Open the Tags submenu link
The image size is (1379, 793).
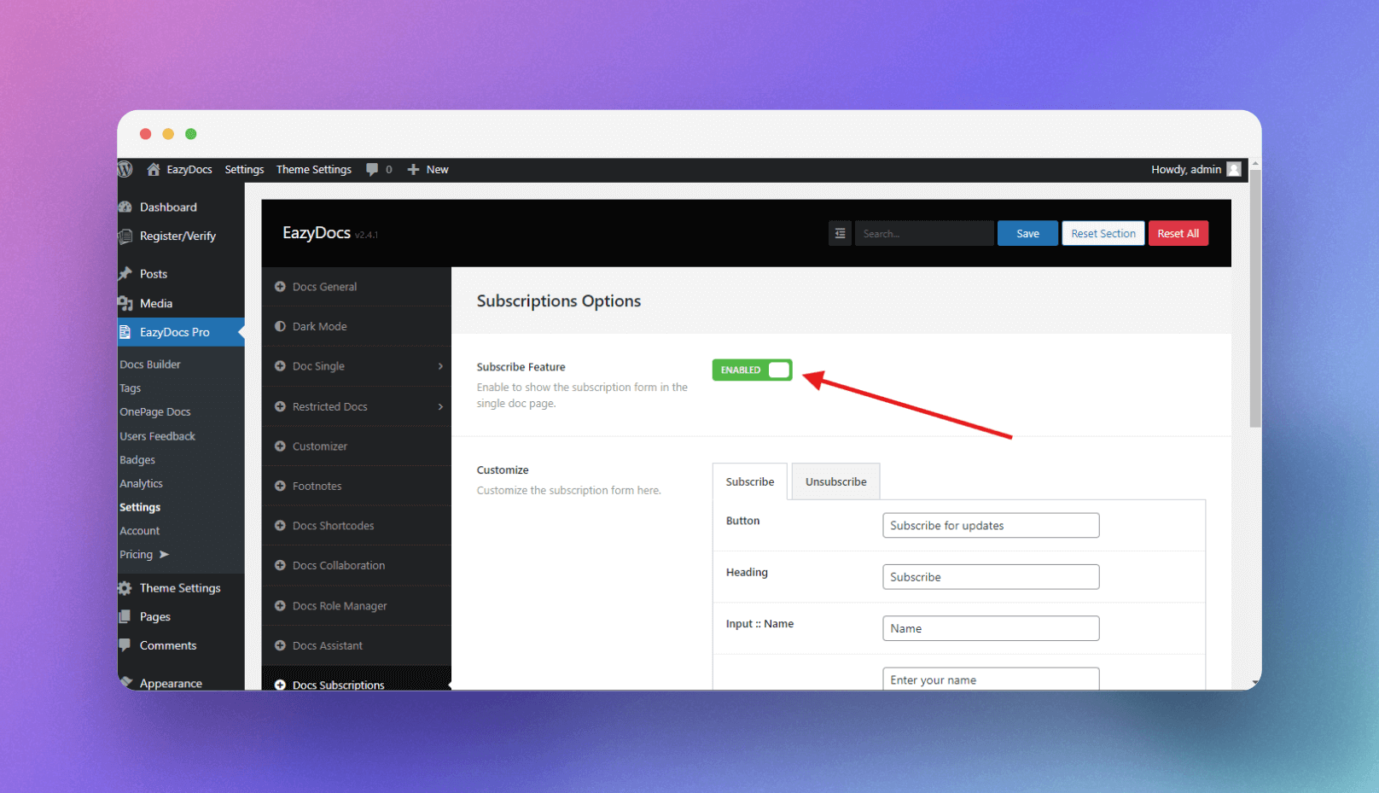tap(130, 388)
